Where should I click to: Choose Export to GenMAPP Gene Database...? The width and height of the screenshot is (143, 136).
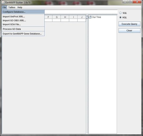click(23, 34)
